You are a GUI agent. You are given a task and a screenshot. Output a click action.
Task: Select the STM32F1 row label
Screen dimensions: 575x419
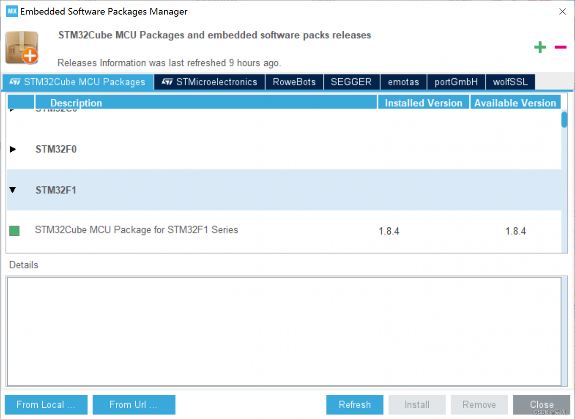tap(56, 190)
